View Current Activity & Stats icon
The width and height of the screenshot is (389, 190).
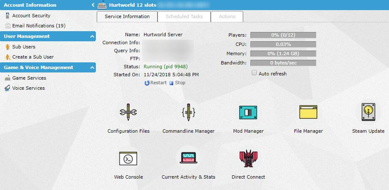pyautogui.click(x=188, y=158)
